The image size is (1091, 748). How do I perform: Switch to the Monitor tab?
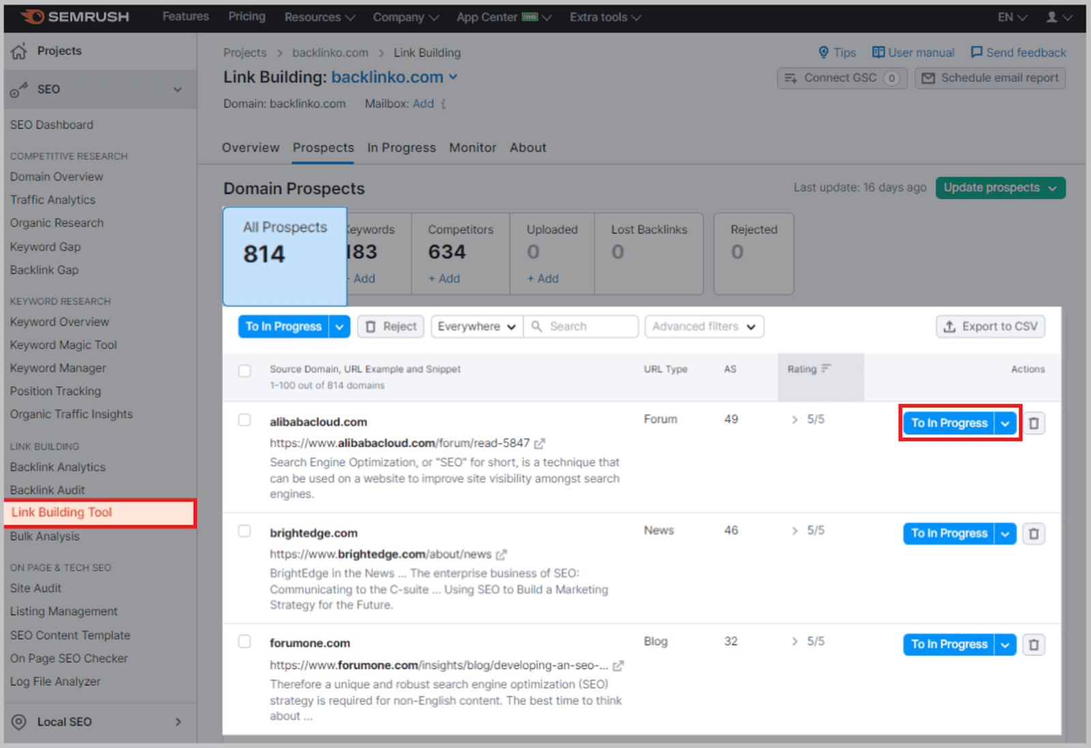[x=473, y=148]
